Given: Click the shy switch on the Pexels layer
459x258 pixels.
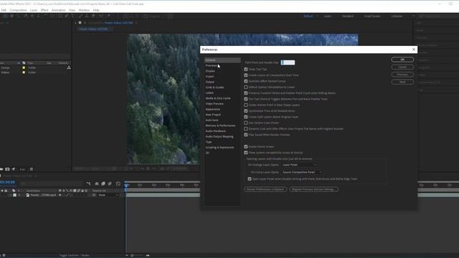Looking at the screenshot, I should point(60,195).
